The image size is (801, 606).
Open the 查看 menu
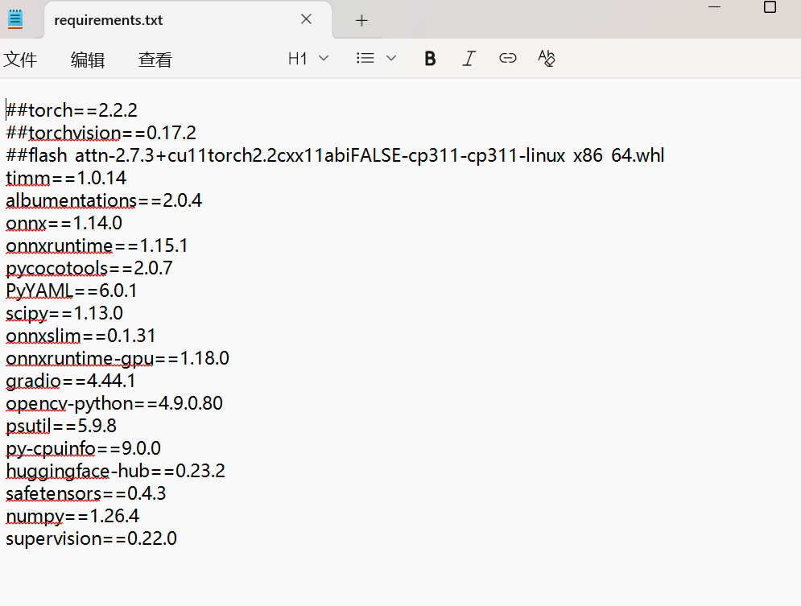pyautogui.click(x=155, y=60)
